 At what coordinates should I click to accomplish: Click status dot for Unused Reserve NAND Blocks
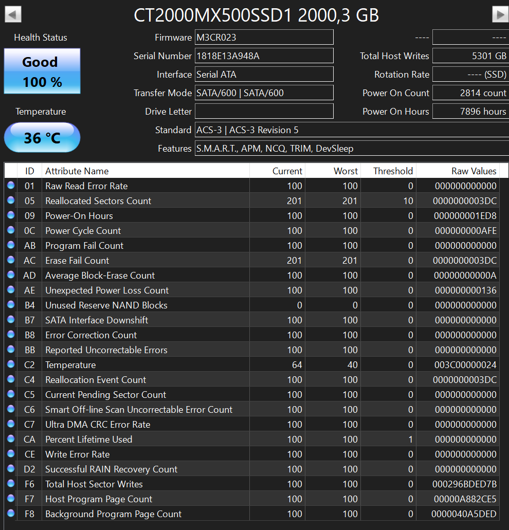pos(11,304)
